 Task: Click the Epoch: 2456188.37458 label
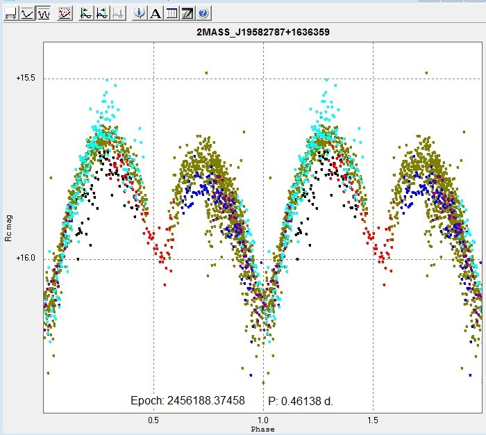[188, 400]
